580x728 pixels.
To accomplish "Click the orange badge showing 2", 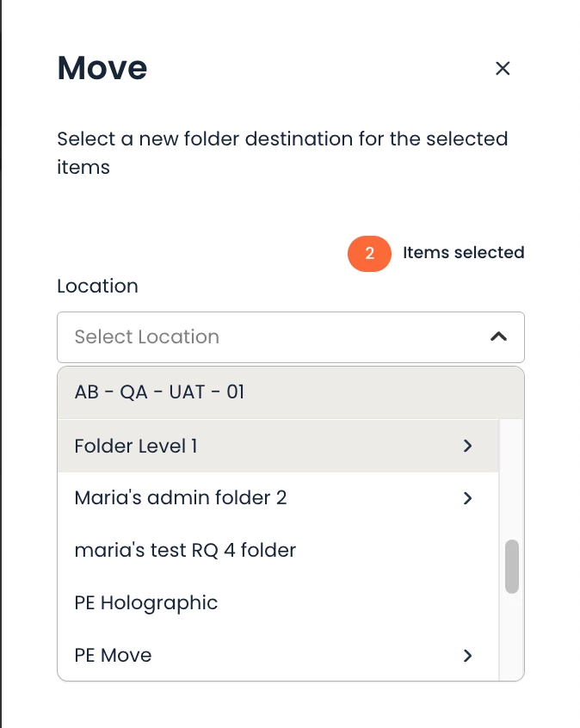I will click(x=369, y=253).
